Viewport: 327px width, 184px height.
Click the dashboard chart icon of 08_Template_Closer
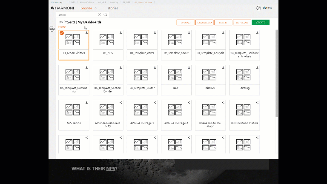141,75
